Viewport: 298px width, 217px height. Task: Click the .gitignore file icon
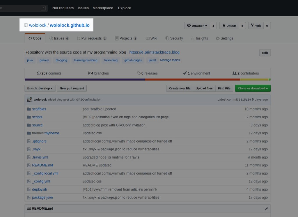click(x=29, y=141)
